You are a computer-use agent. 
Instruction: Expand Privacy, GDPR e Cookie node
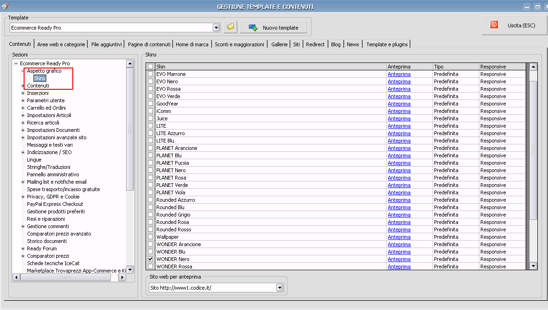23,197
